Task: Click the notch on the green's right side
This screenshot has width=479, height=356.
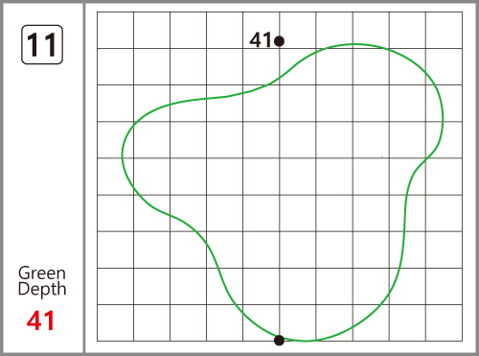Action: pyautogui.click(x=422, y=162)
